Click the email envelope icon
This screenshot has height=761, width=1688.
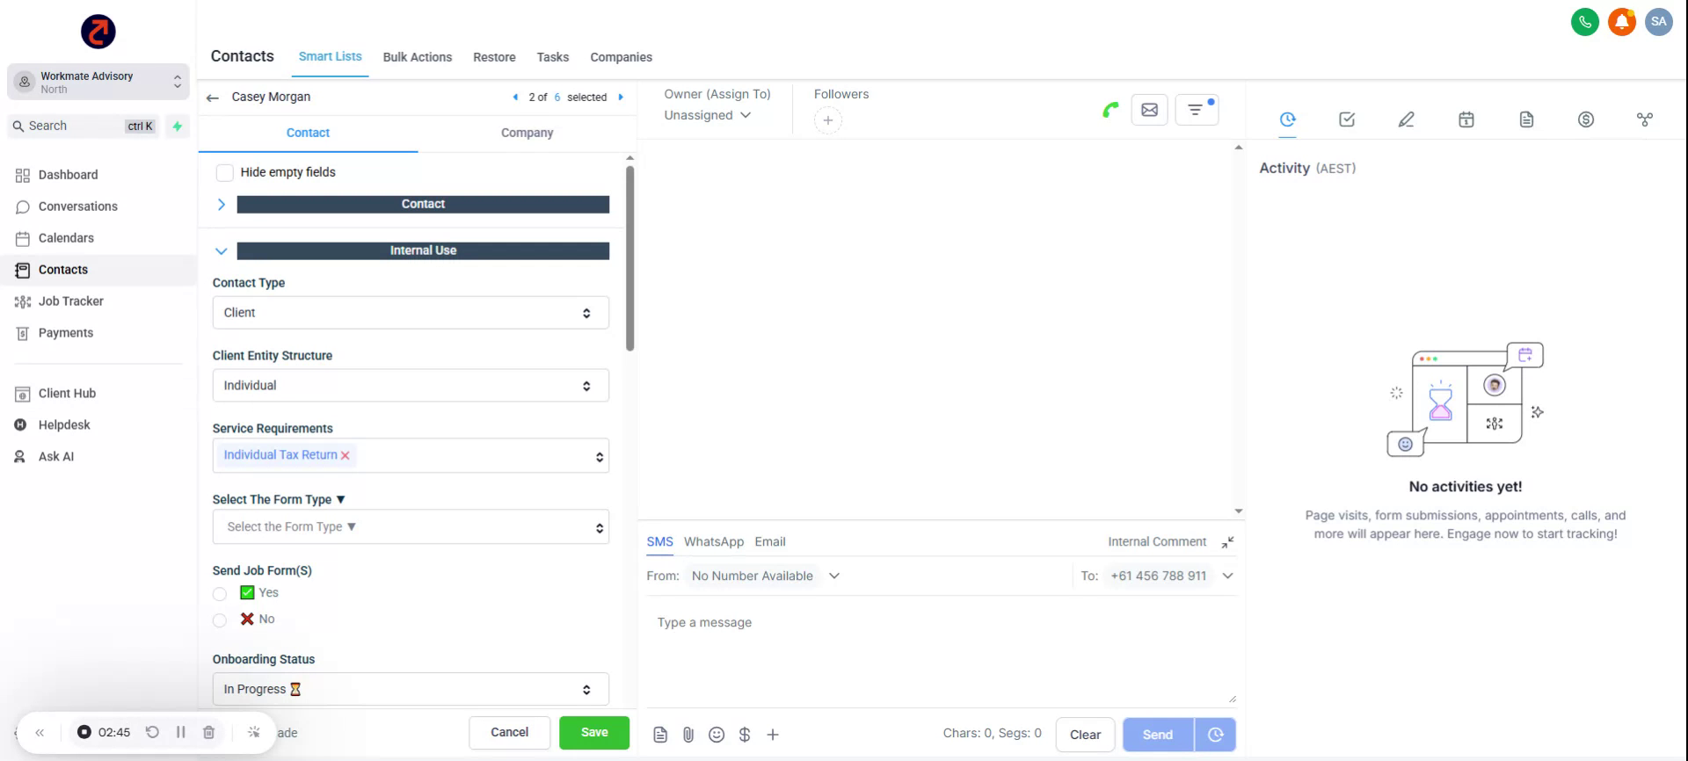click(x=1149, y=110)
